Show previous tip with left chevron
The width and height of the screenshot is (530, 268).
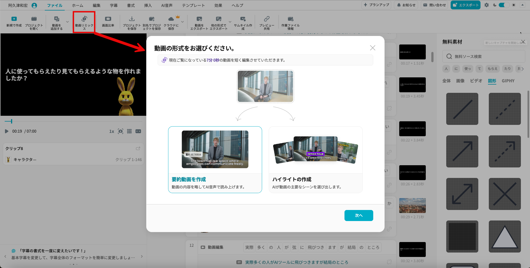tap(5, 256)
